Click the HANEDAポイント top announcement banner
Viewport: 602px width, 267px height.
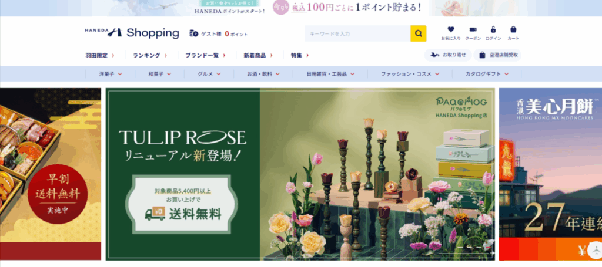click(x=301, y=8)
